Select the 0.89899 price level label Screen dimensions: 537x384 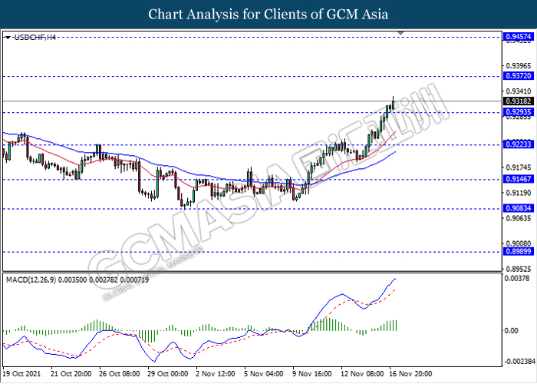(518, 252)
